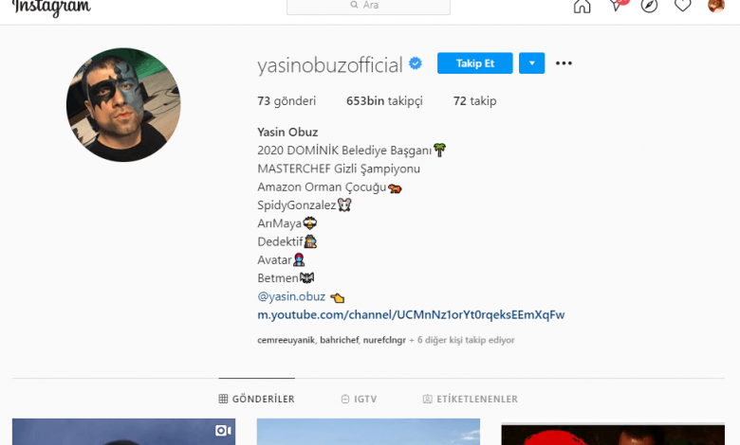The width and height of the screenshot is (740, 445).
Task: View the 72 takip following list
Action: click(x=474, y=100)
